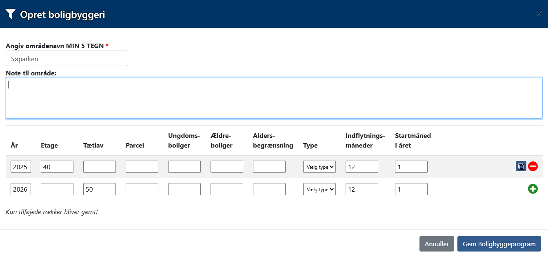
Task: Click the Aldersbegrænsning field in 2026 row
Action: coord(269,189)
